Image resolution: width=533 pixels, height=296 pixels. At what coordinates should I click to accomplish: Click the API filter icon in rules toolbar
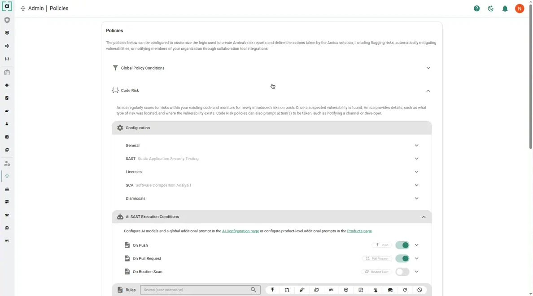coord(331,290)
